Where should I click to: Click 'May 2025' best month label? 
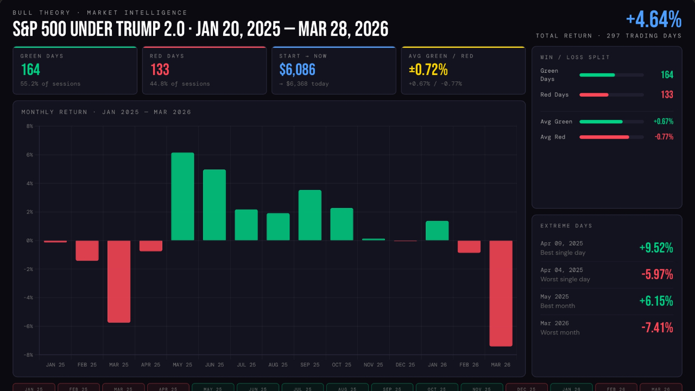[x=554, y=297]
